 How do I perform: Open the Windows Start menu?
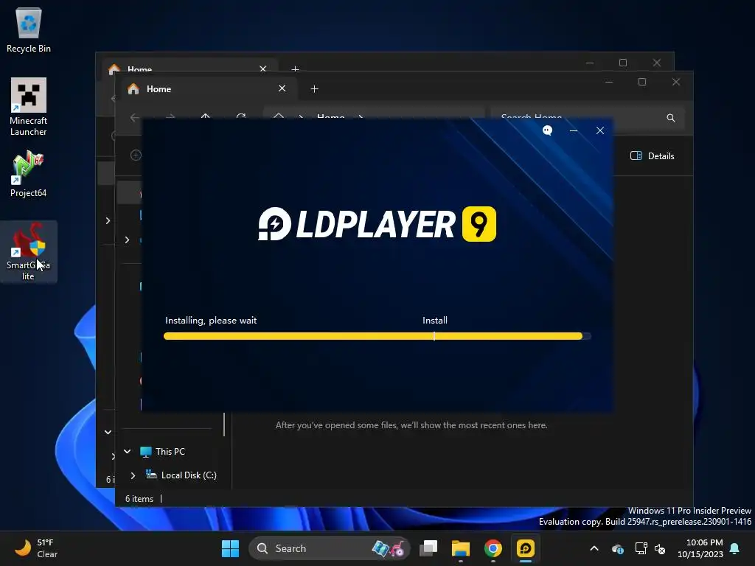[230, 548]
